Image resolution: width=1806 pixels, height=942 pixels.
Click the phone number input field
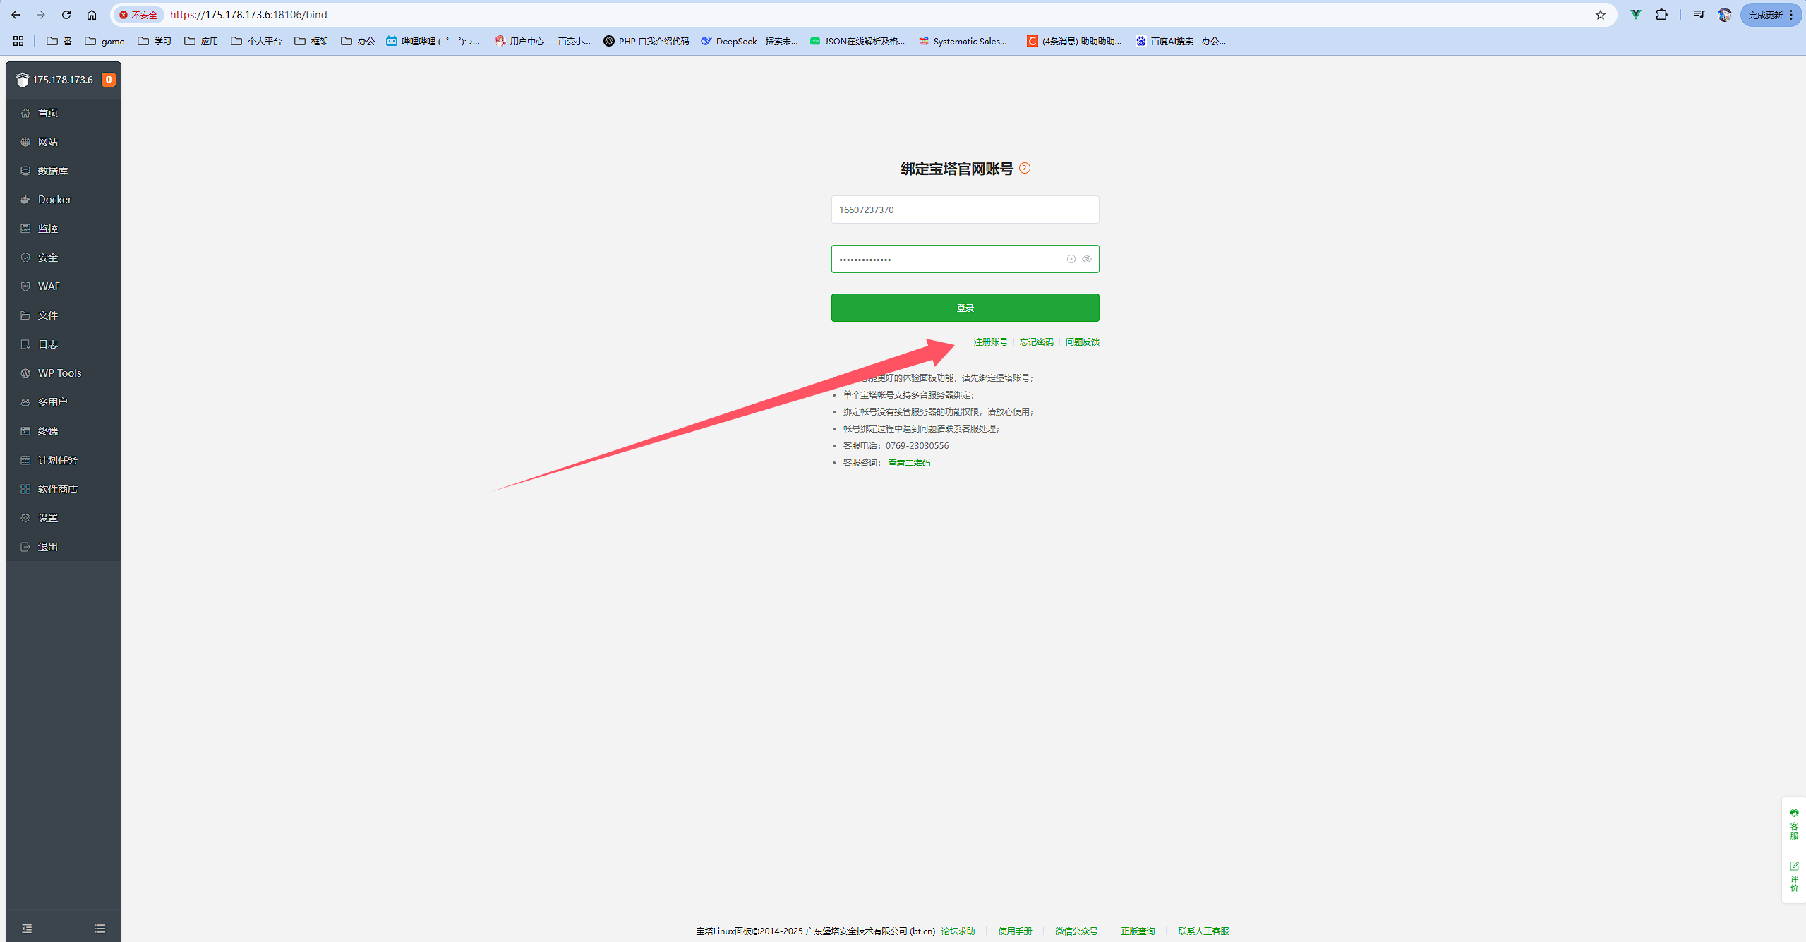tap(965, 210)
